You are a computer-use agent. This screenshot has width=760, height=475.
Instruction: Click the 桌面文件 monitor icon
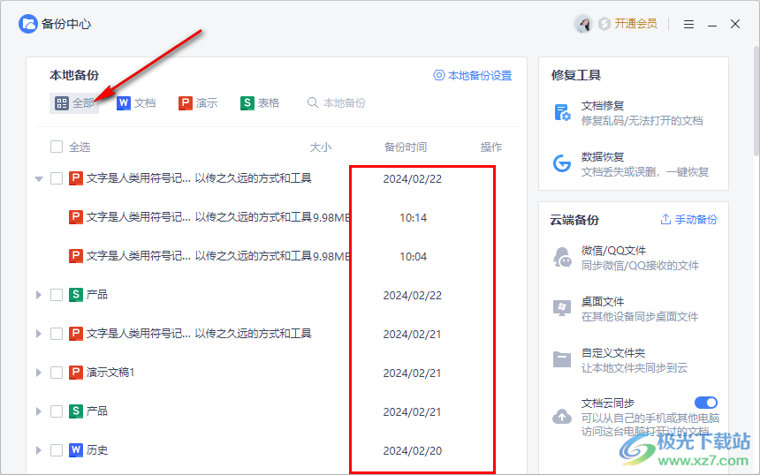coord(562,308)
